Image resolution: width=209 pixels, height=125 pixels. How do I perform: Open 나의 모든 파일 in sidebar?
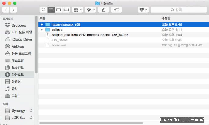pyautogui.click(x=17, y=32)
